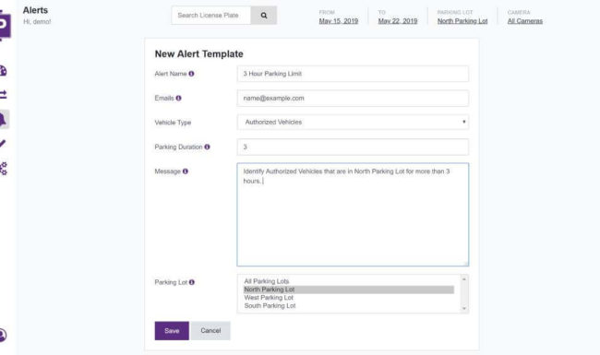Click the pencil edit icon in the sidebar

pyautogui.click(x=3, y=144)
